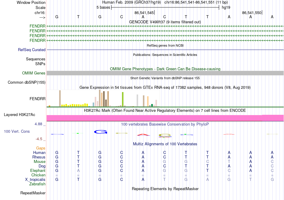This screenshot has width=284, height=200.
Task: Open Short Genetic Variants dbSNP 155 title
Action: (x=165, y=78)
